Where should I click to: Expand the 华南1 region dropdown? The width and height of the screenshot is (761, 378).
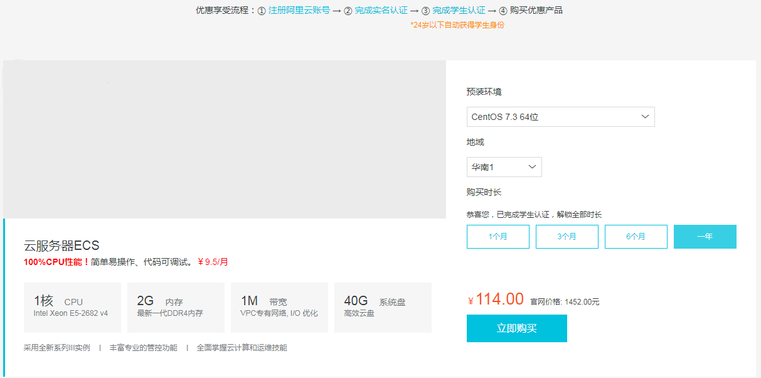click(504, 167)
